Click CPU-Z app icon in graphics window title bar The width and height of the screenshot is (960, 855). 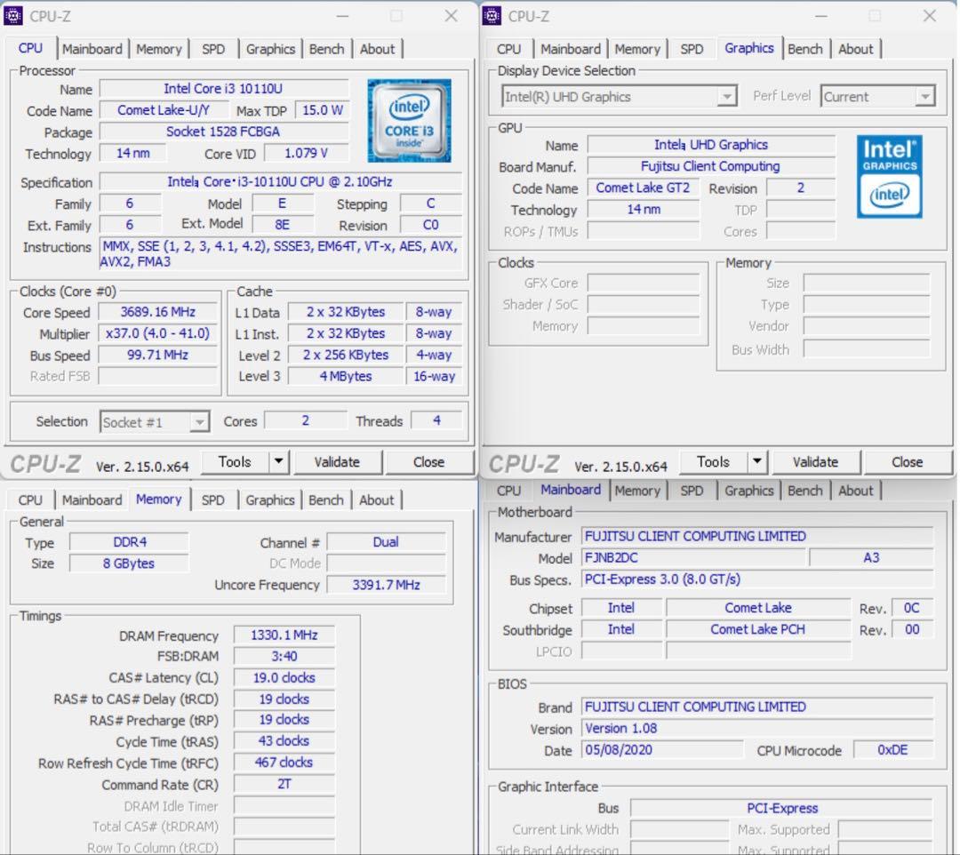[x=492, y=16]
